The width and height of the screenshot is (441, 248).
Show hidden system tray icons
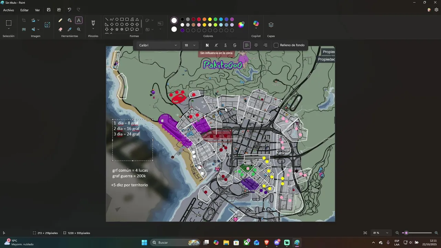(x=373, y=242)
